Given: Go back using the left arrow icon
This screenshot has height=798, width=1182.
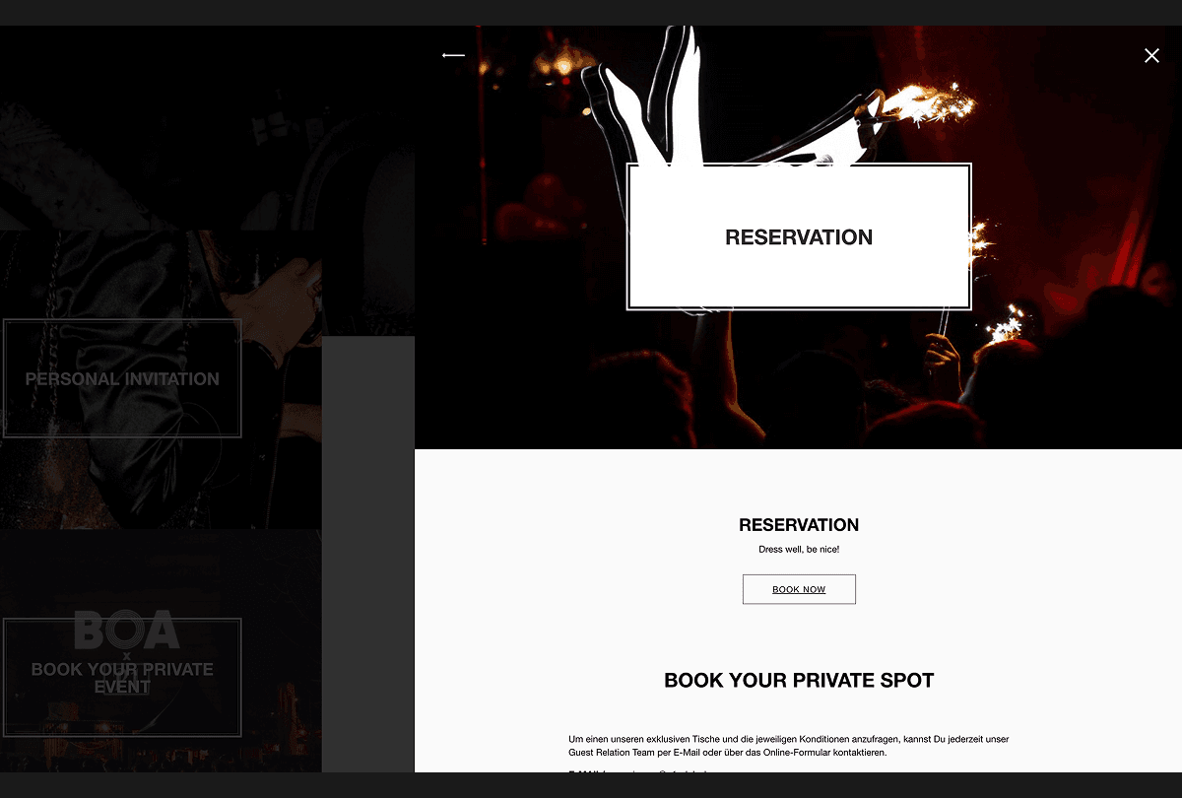Looking at the screenshot, I should (453, 55).
